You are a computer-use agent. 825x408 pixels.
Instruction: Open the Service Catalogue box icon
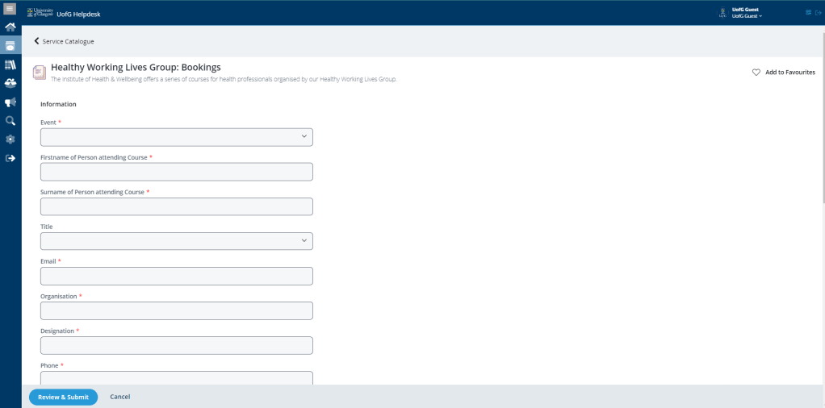coord(10,46)
